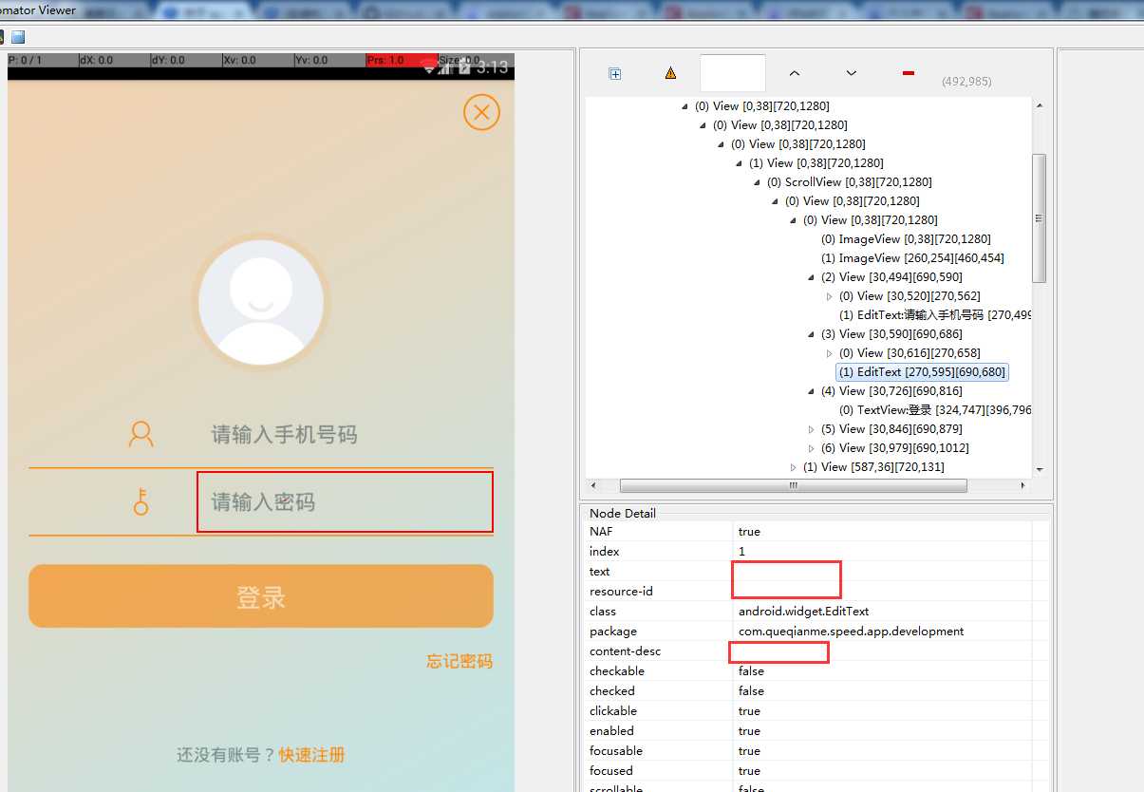Tap the key icon beside password field
This screenshot has height=792, width=1144.
[x=141, y=501]
